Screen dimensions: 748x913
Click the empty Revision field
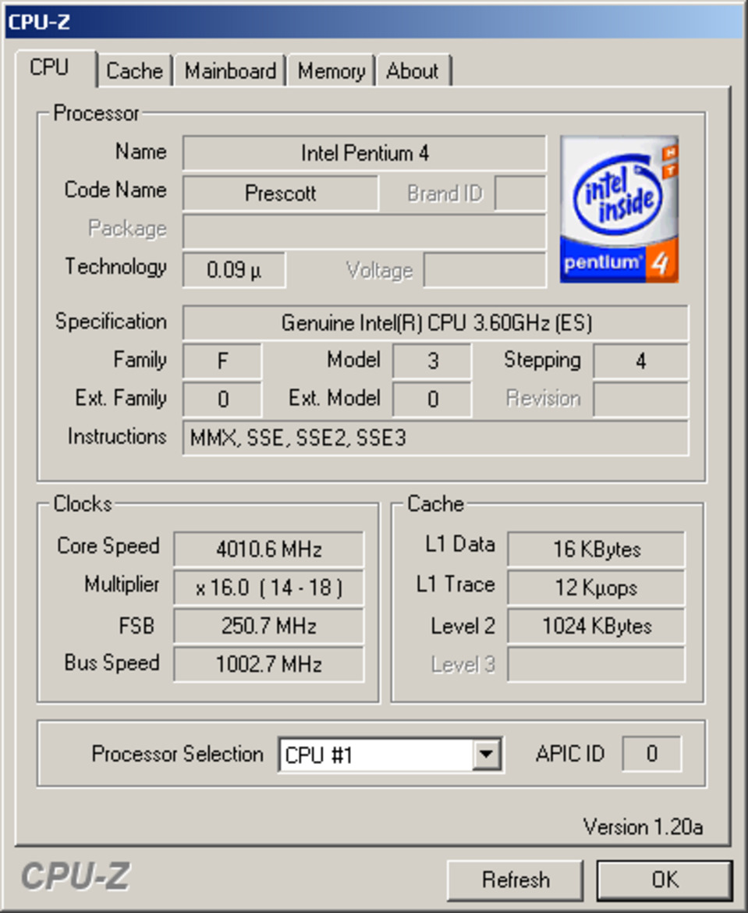[x=641, y=400]
